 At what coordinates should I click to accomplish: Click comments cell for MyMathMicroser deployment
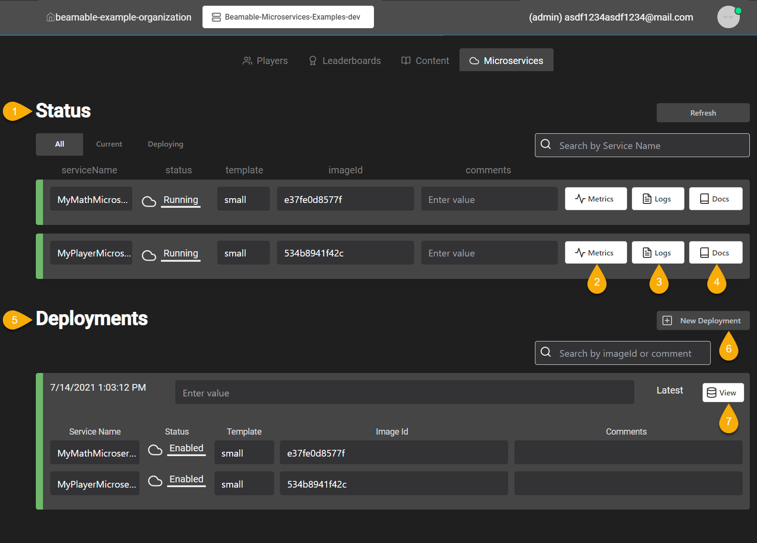(628, 452)
